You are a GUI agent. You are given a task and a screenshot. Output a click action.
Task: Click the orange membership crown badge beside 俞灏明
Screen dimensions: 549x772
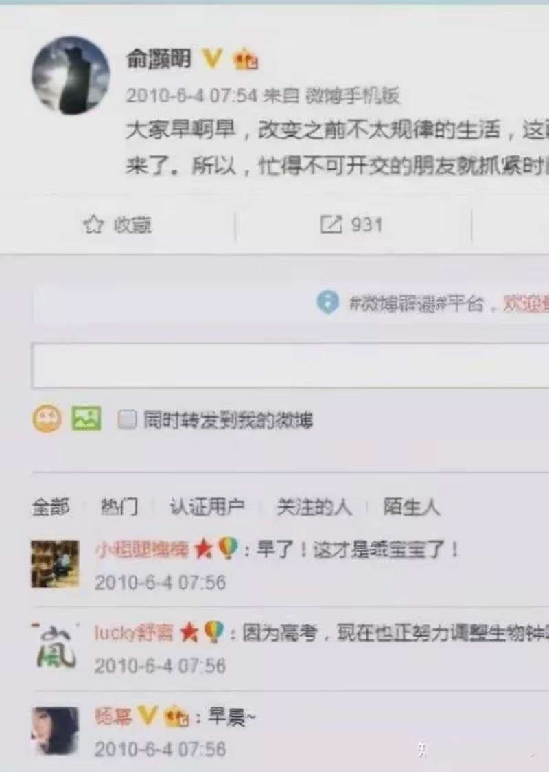point(246,59)
